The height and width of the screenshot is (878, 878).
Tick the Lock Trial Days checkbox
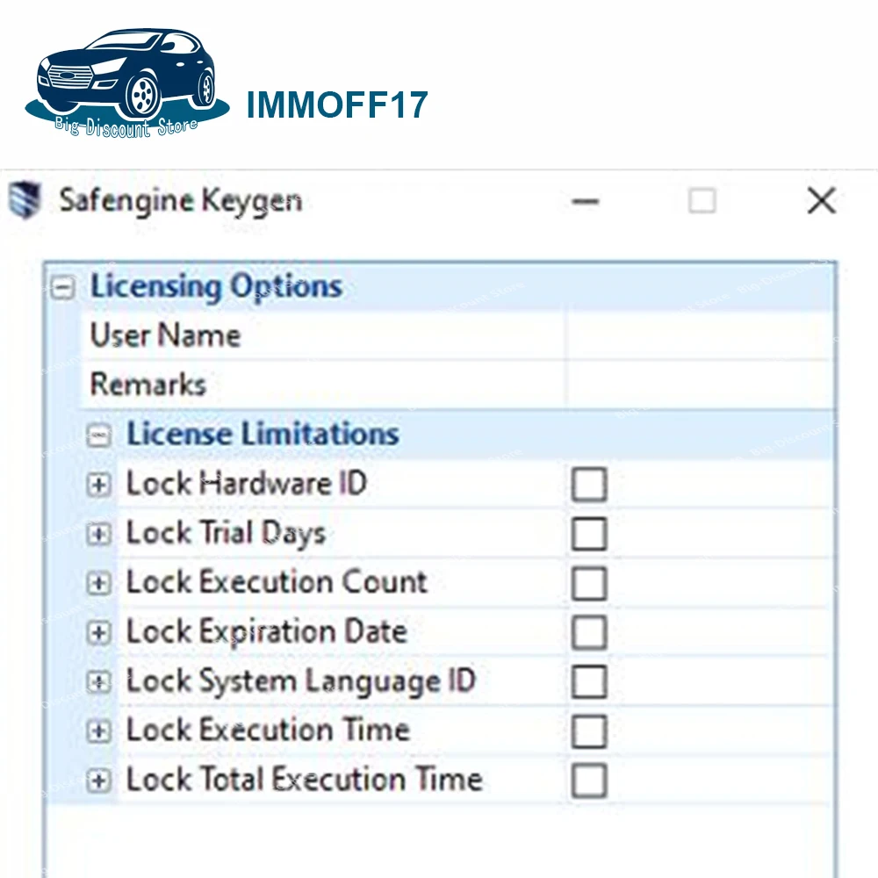(x=588, y=534)
